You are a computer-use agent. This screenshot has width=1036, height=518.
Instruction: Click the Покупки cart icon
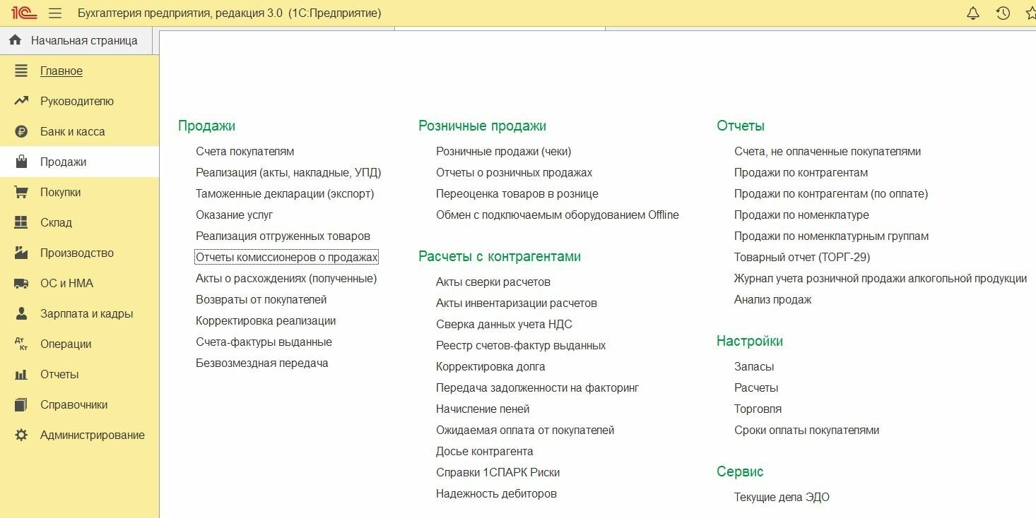pos(21,192)
